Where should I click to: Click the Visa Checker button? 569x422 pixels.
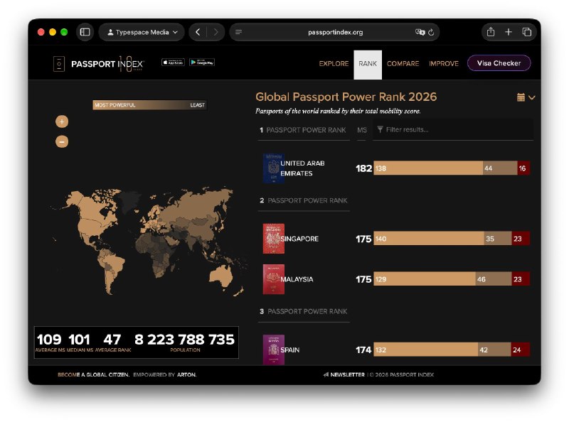[499, 63]
